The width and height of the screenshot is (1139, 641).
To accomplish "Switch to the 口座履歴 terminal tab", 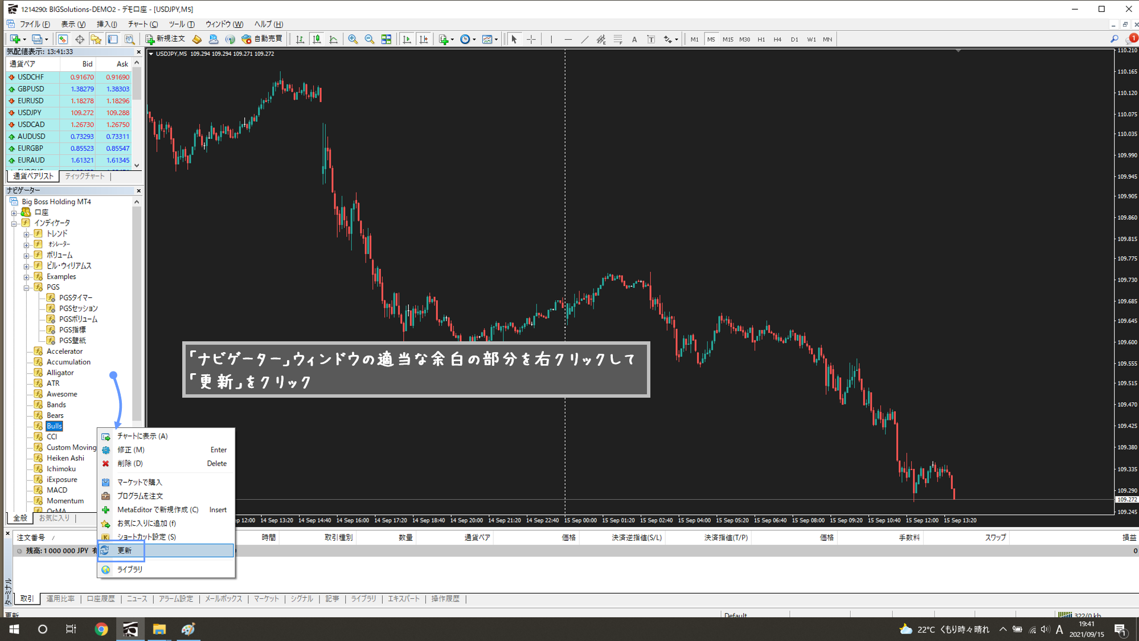I will 100,599.
